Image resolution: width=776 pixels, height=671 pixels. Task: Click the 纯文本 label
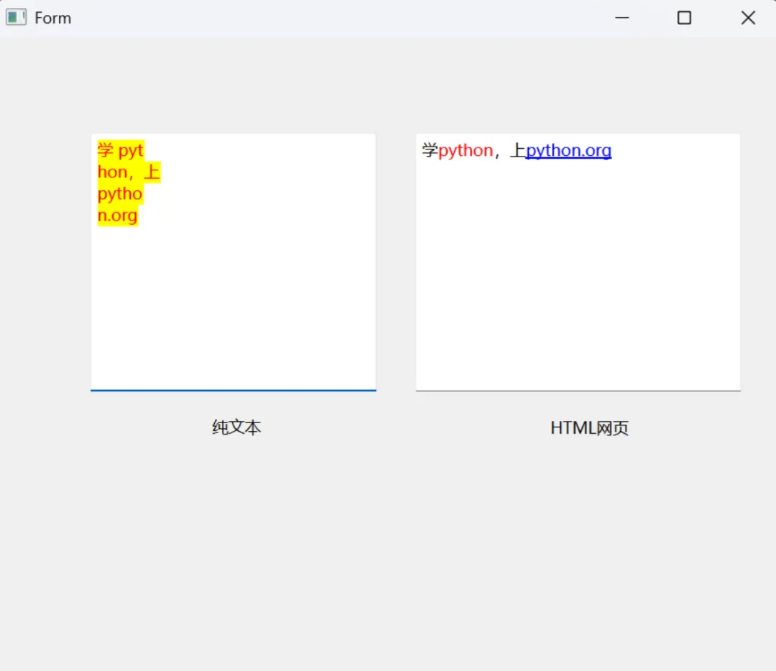pos(236,427)
